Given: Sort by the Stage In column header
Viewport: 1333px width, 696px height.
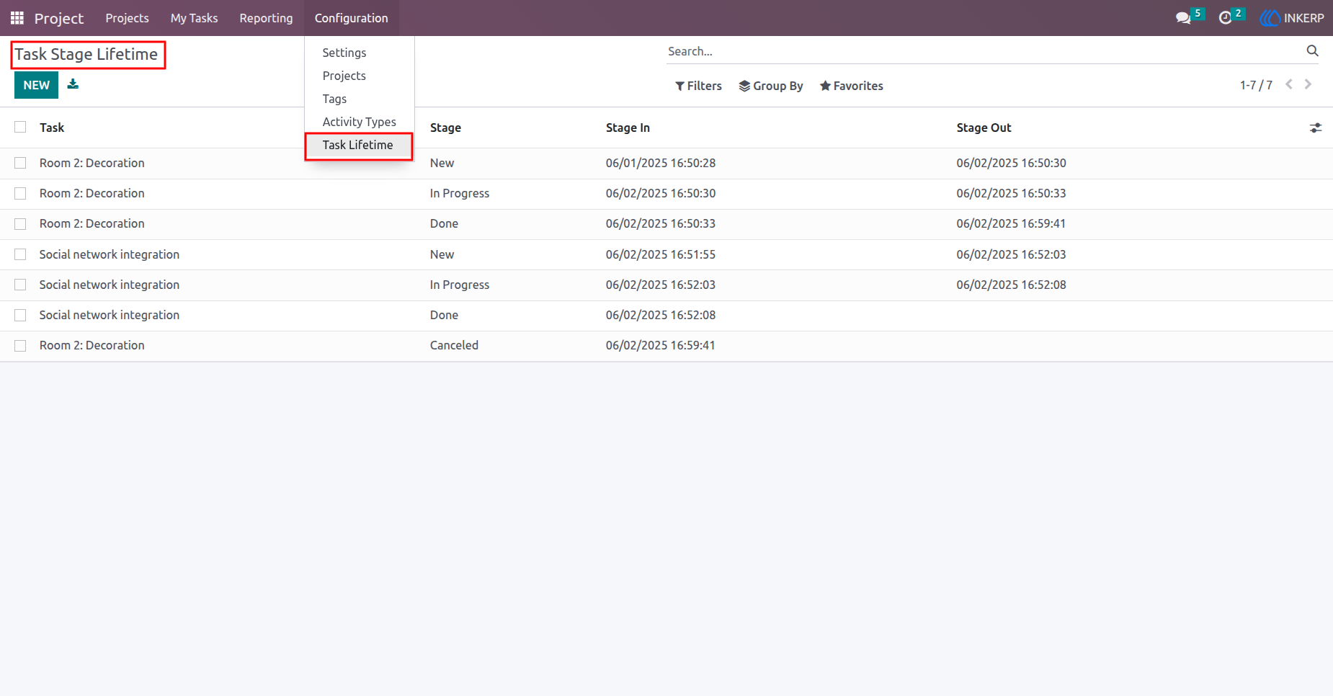Looking at the screenshot, I should click(628, 128).
